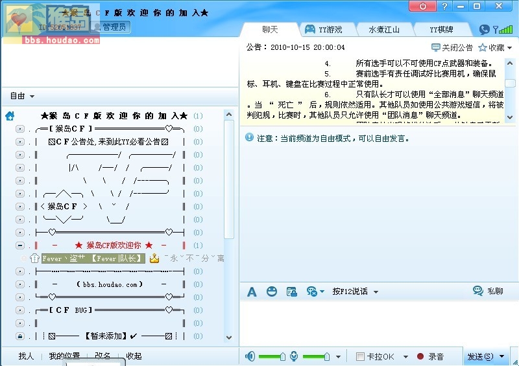Click the 私聊 private chat bubble icon
This screenshot has width=519, height=366.
pos(477,291)
